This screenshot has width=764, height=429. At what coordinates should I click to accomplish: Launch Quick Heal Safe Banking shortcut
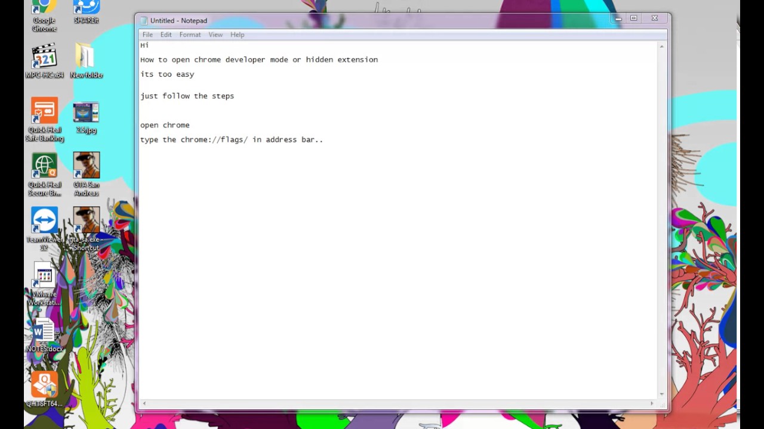point(44,120)
